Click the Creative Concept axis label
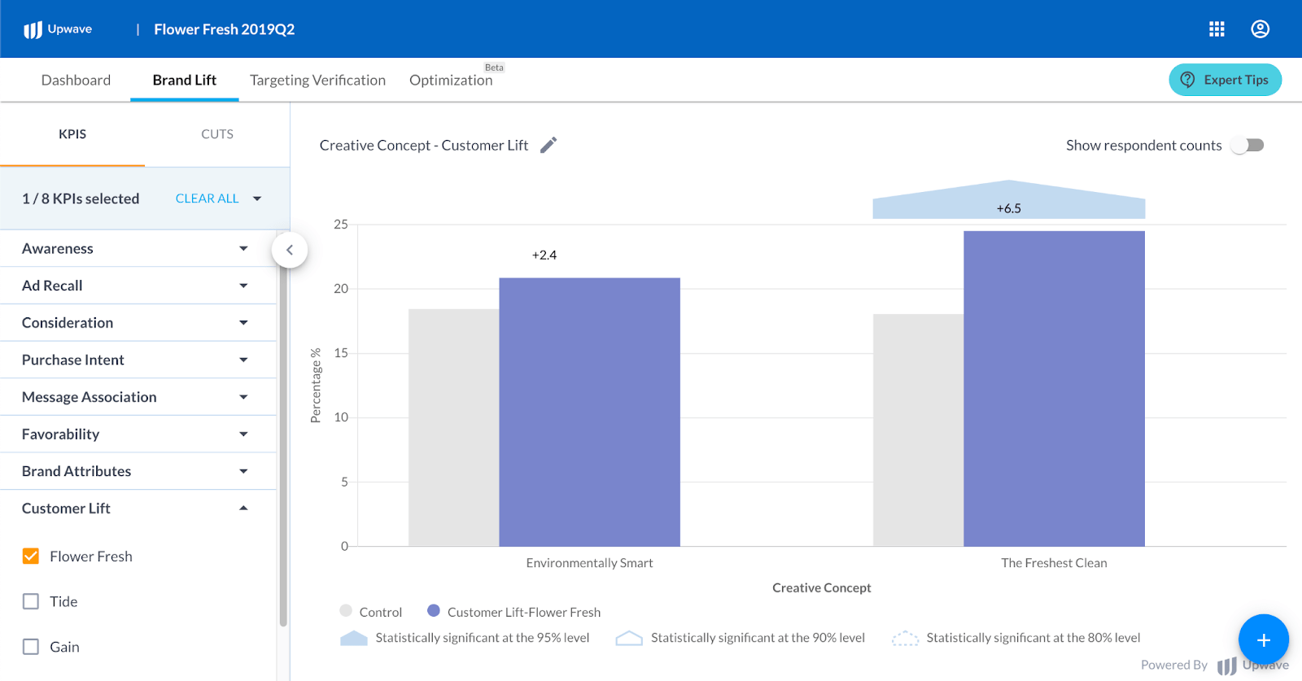The image size is (1302, 681). coord(822,587)
